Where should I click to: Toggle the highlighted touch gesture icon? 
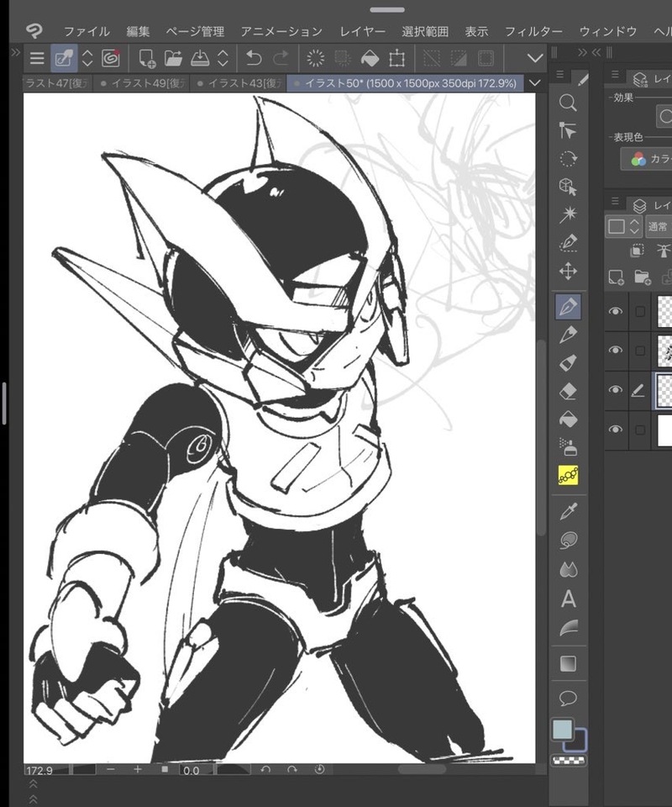(65, 58)
